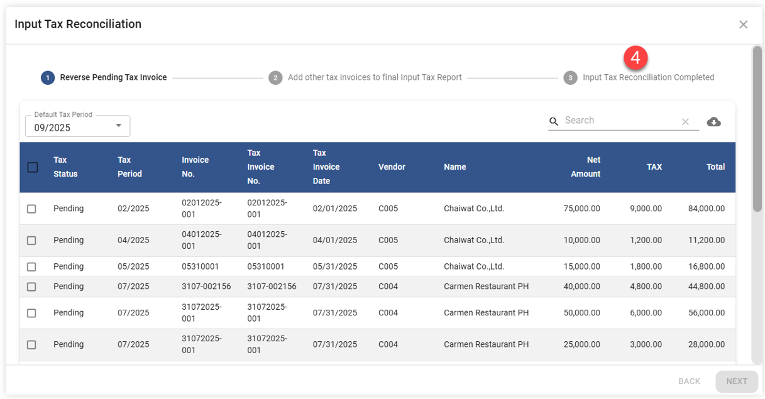Clear search with the X icon
Image resolution: width=765 pixels, height=399 pixels.
[685, 122]
